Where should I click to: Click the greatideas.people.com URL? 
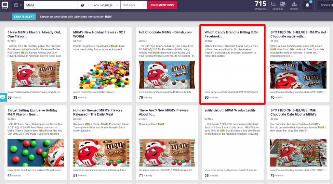click(x=166, y=170)
